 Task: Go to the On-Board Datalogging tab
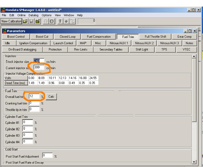click(x=22, y=49)
